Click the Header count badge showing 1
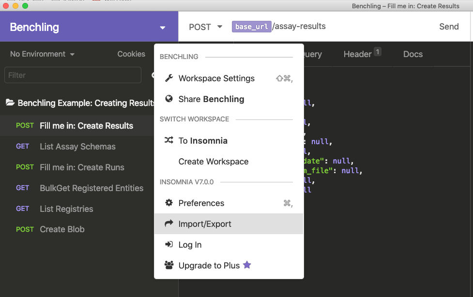 (x=377, y=52)
